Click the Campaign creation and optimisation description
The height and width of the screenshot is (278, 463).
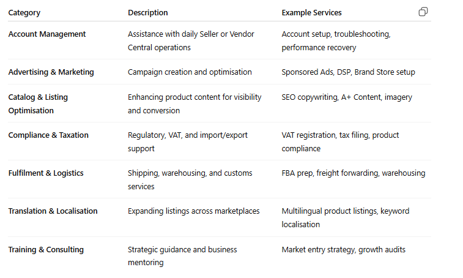[x=190, y=72]
